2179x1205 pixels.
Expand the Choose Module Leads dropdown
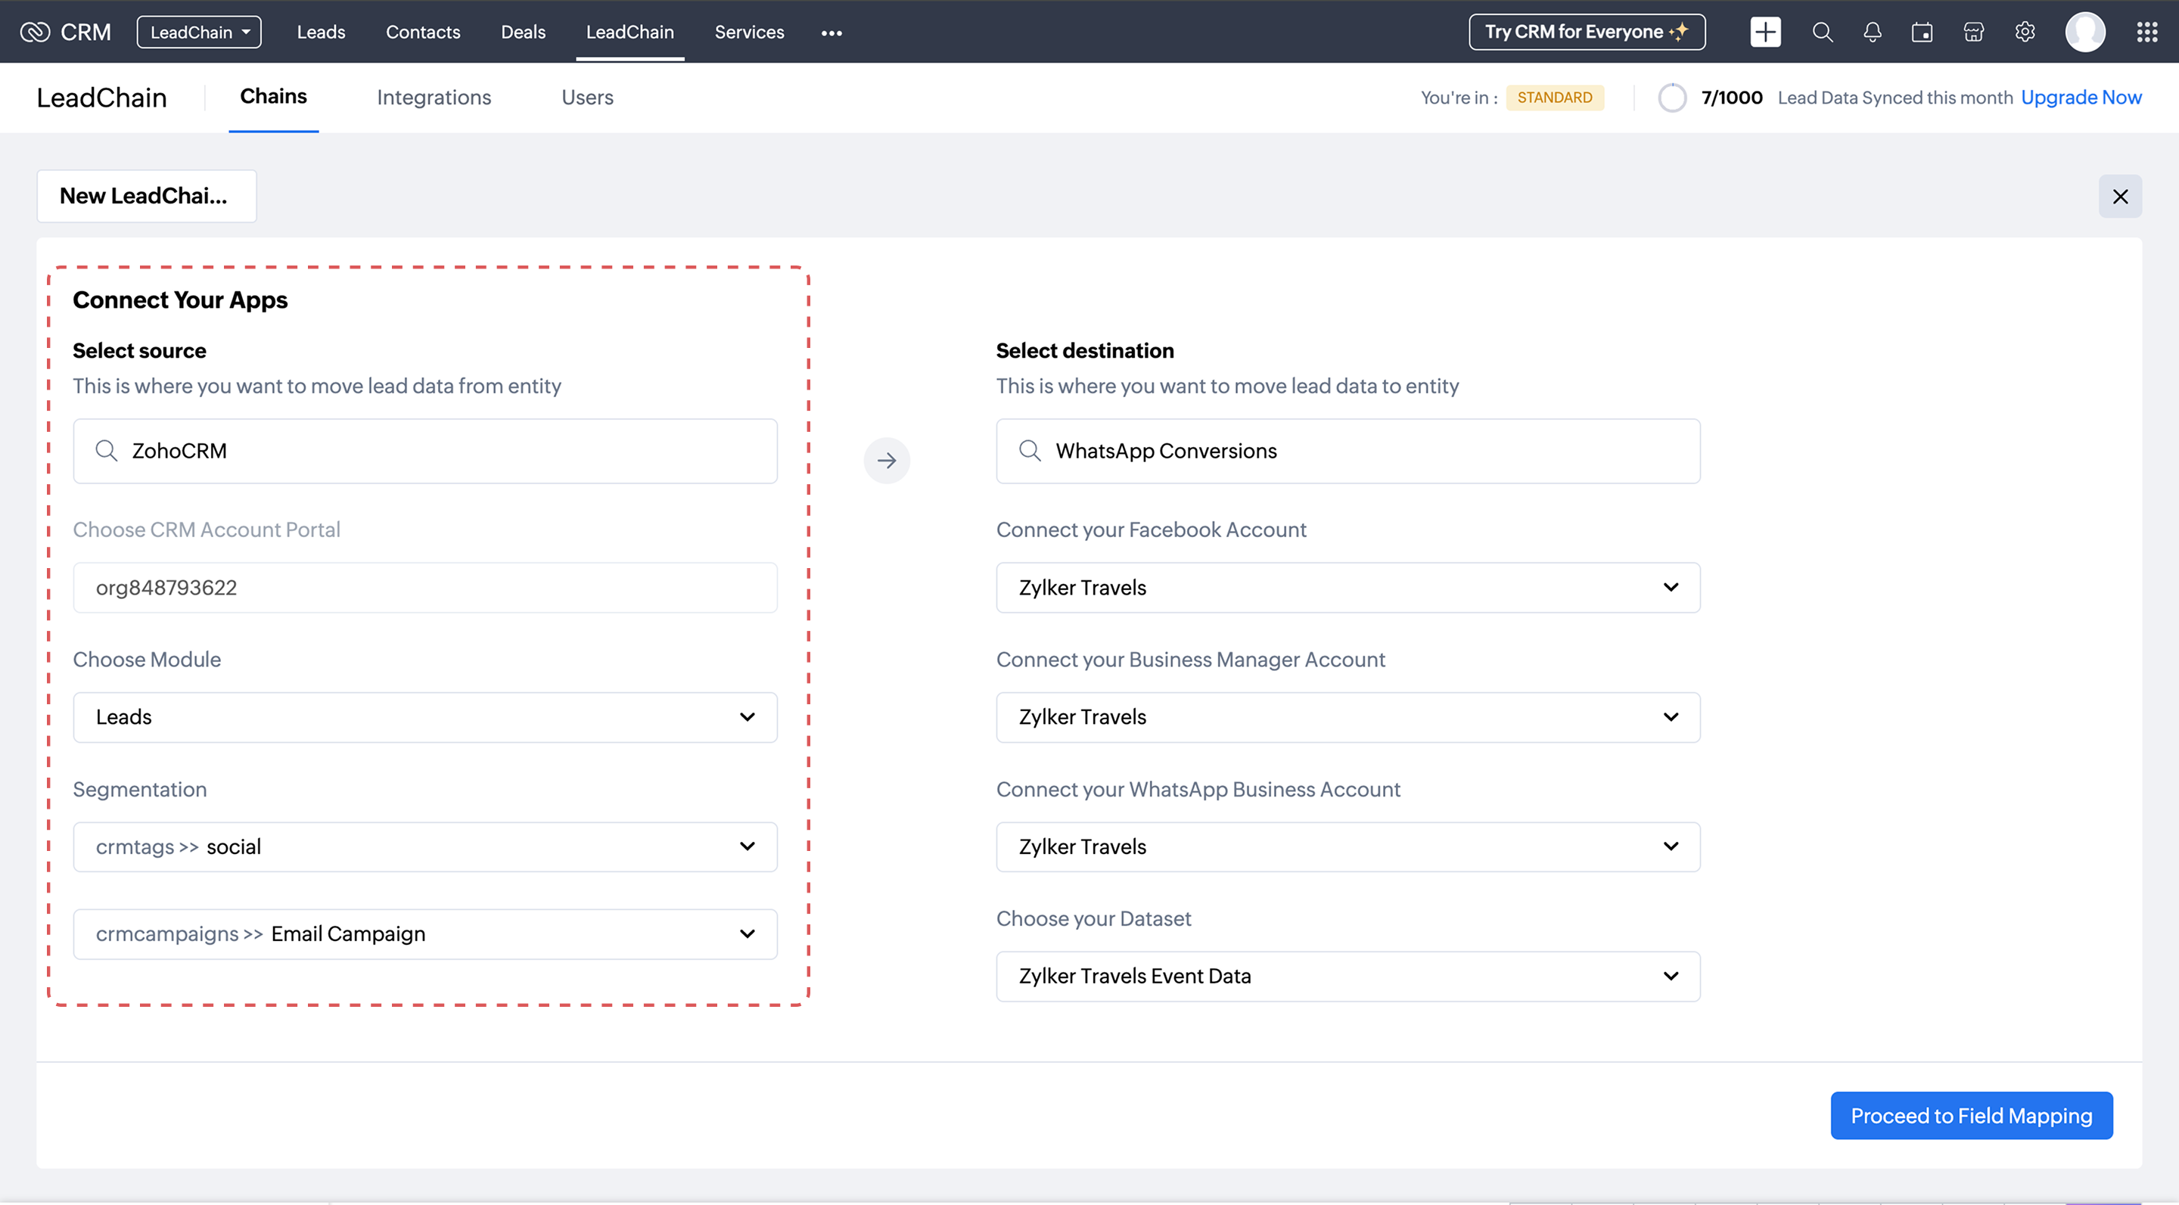424,717
